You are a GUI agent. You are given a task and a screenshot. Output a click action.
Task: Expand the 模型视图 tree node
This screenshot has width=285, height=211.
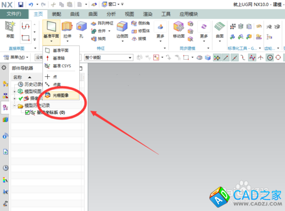(14, 92)
